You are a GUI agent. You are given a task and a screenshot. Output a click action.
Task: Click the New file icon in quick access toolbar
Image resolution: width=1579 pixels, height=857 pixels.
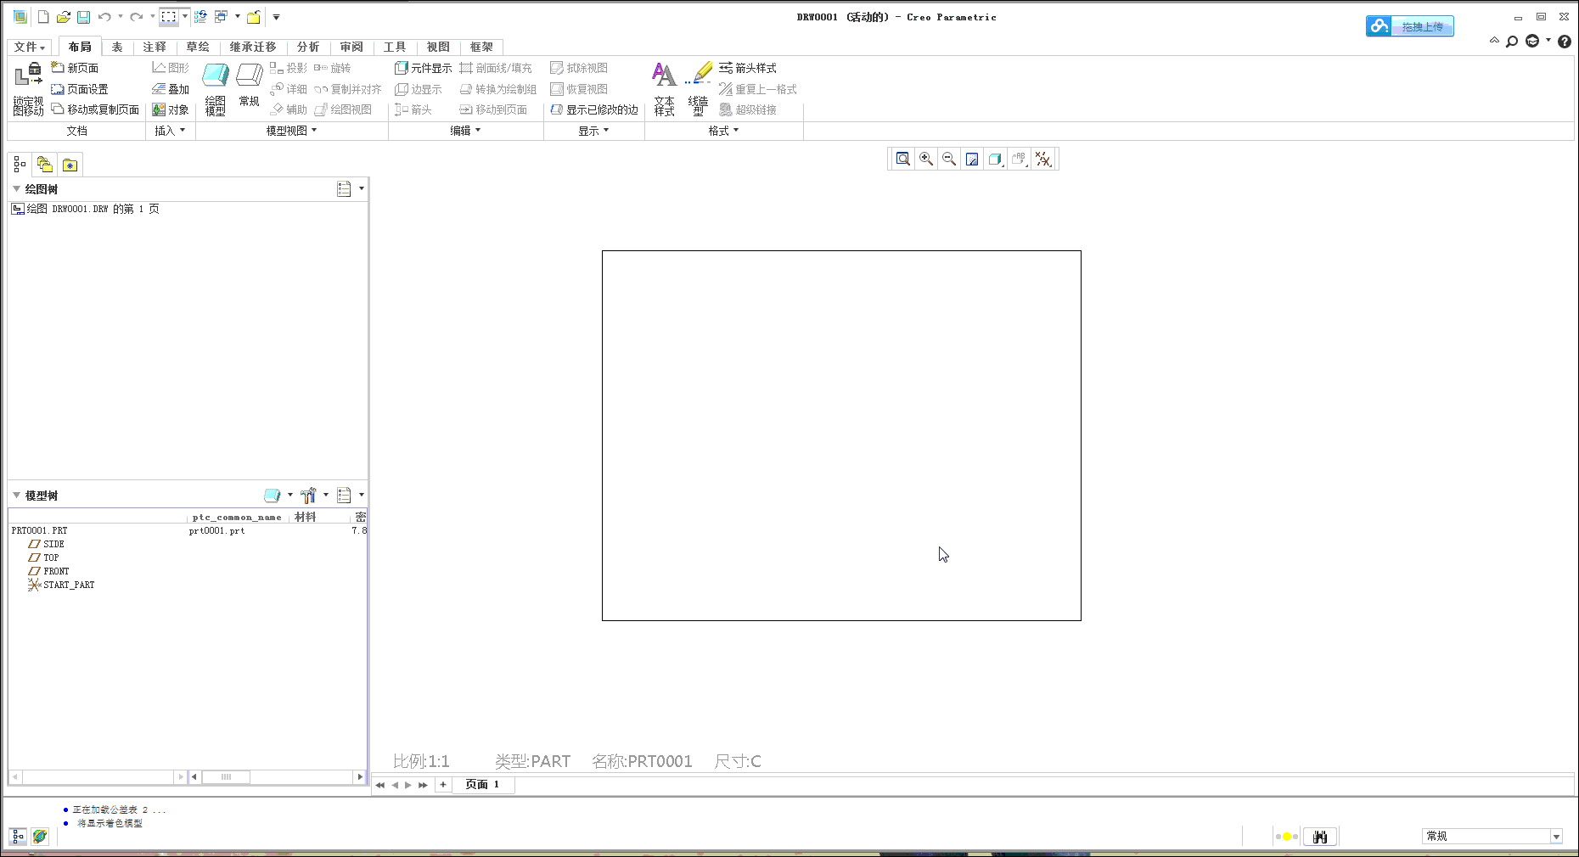tap(42, 17)
